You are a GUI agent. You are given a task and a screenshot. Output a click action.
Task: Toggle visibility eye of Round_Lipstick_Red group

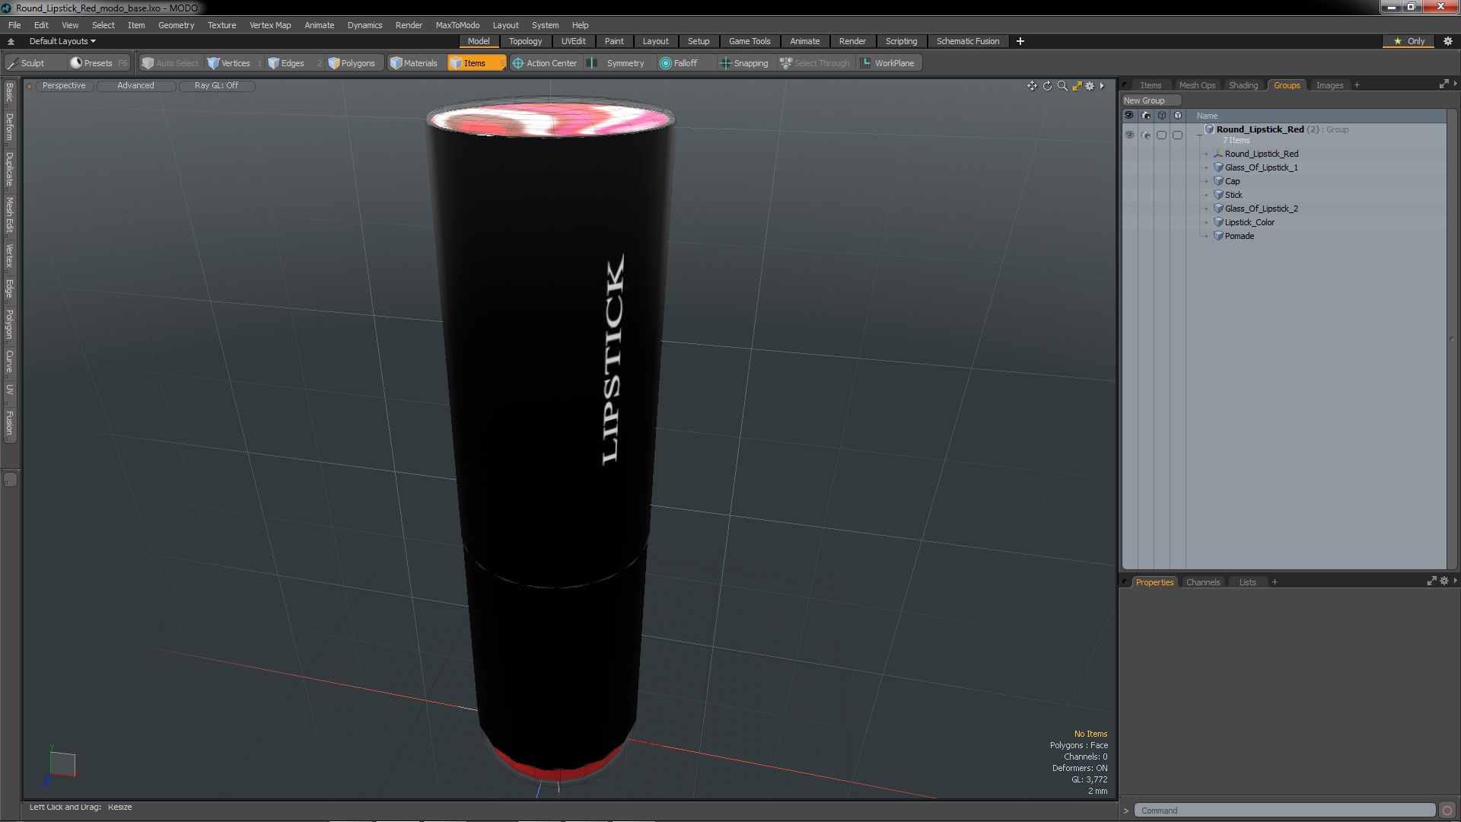[x=1129, y=135]
